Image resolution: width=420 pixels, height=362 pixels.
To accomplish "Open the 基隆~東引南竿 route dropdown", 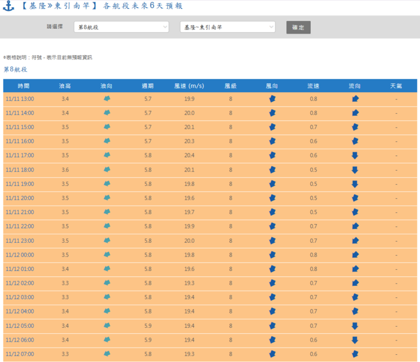I will coord(227,28).
